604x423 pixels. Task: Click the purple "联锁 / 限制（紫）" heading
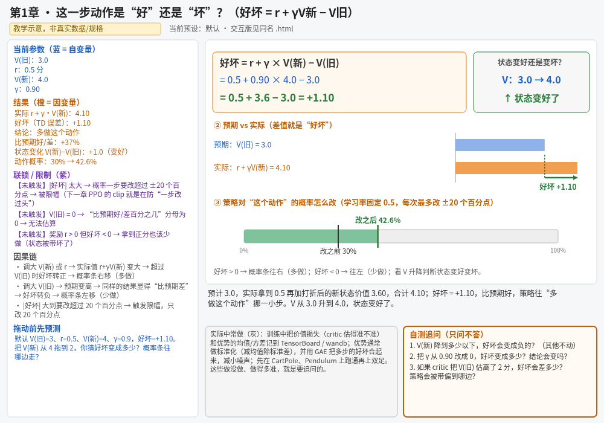[x=42, y=175]
